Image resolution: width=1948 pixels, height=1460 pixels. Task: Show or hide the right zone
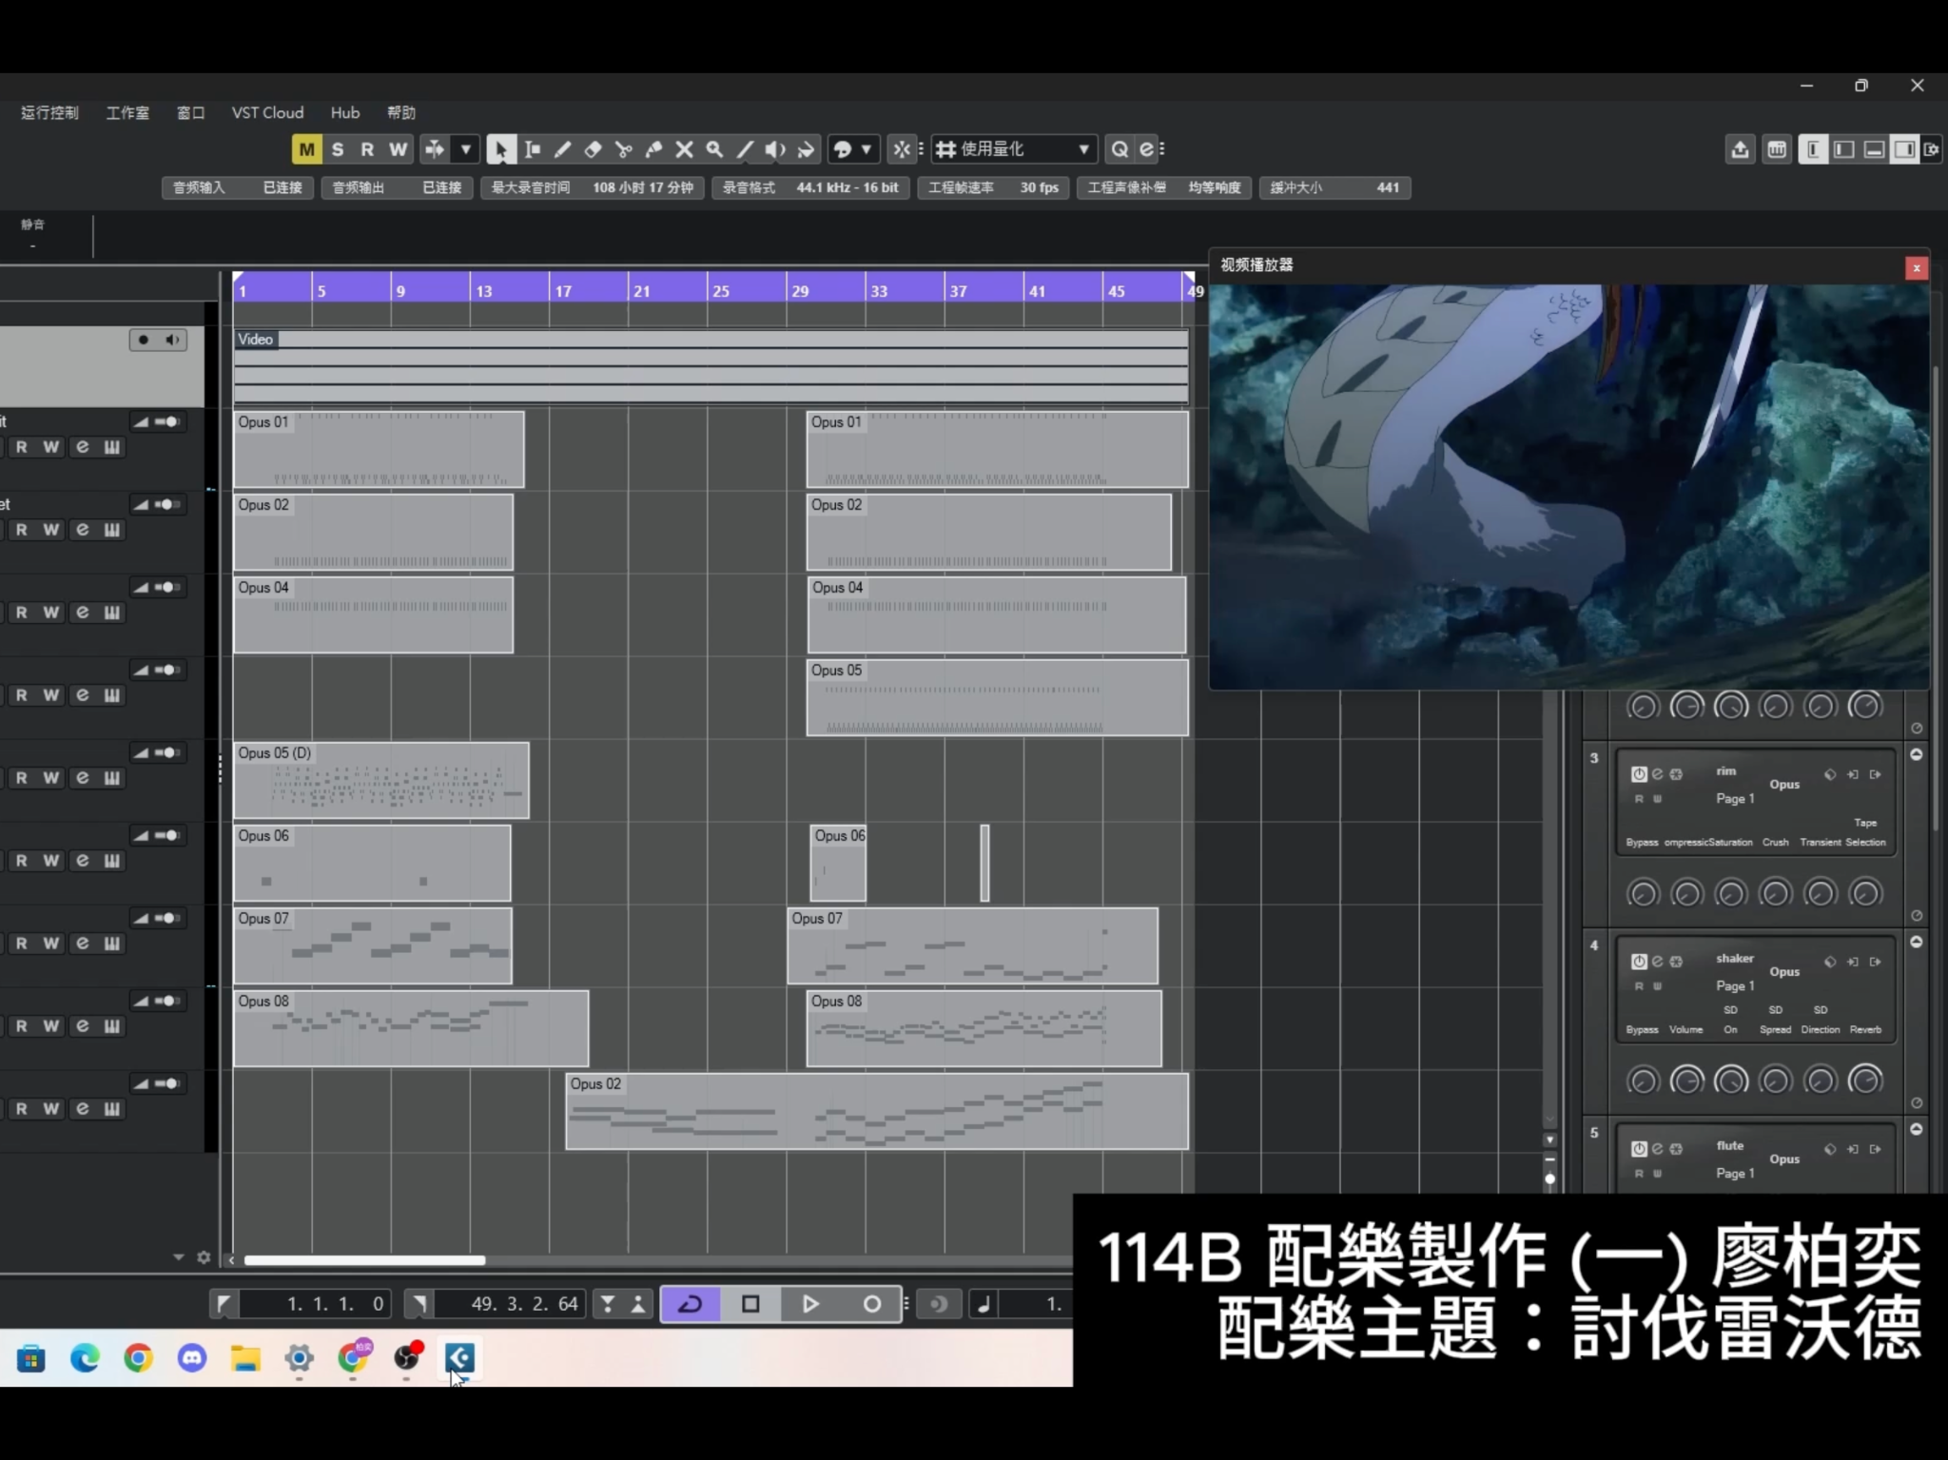click(1905, 149)
